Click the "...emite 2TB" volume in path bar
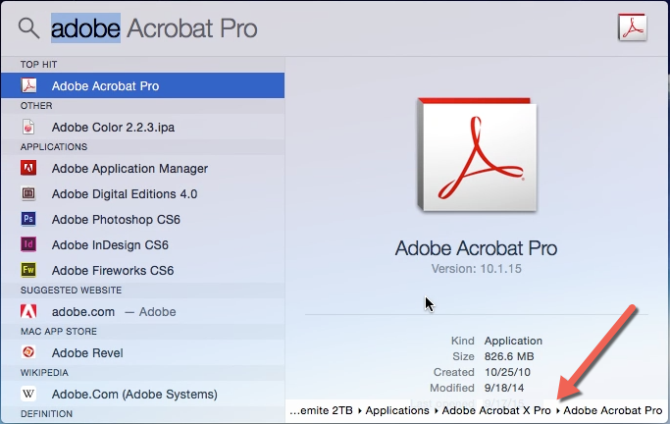 [321, 410]
